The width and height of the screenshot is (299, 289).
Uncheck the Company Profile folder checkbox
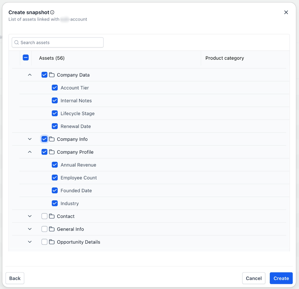44,152
